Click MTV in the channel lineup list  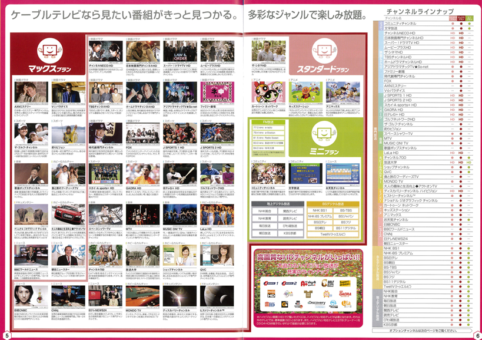[x=388, y=138]
